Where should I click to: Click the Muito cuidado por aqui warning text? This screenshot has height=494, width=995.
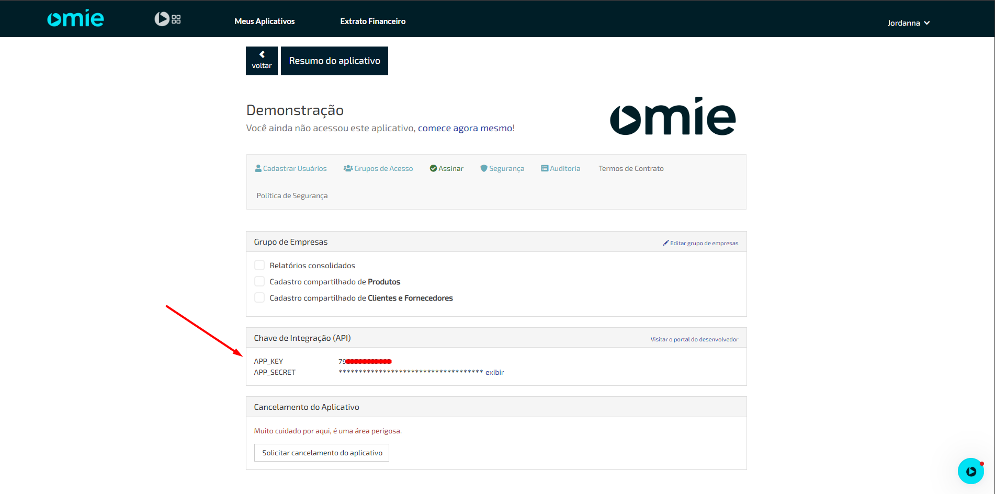[x=328, y=431]
